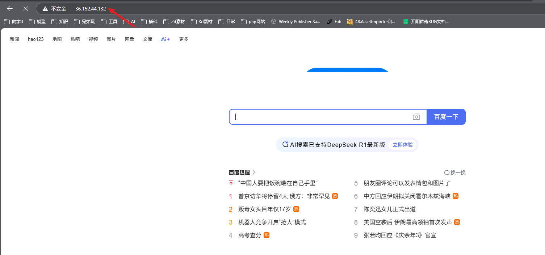Open the 工具 bookmarks folder

109,21
